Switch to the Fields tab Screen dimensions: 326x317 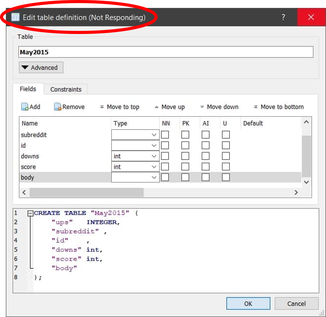[28, 89]
